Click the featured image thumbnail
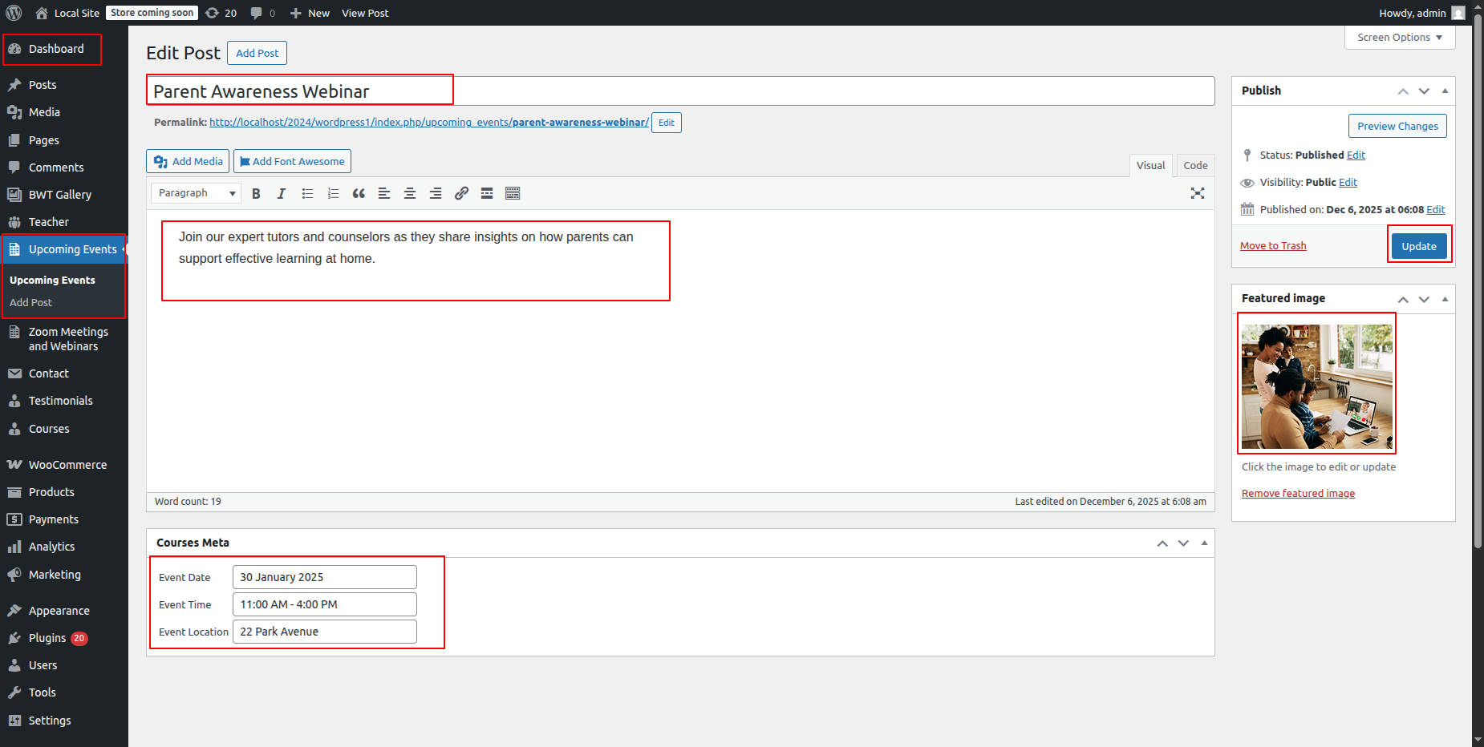The height and width of the screenshot is (747, 1484). point(1316,386)
